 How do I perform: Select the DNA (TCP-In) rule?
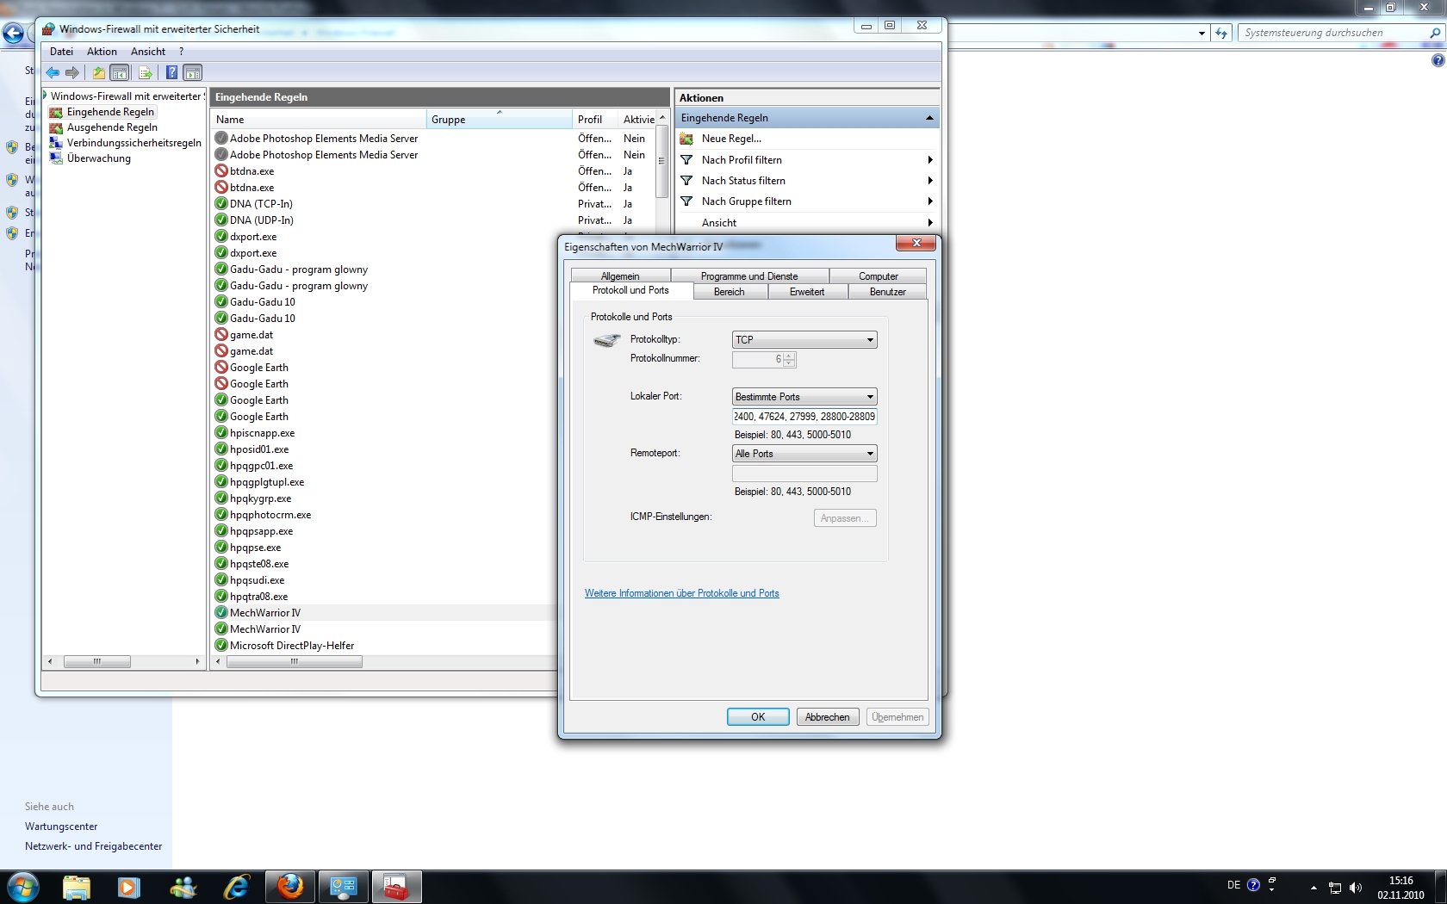coord(261,204)
